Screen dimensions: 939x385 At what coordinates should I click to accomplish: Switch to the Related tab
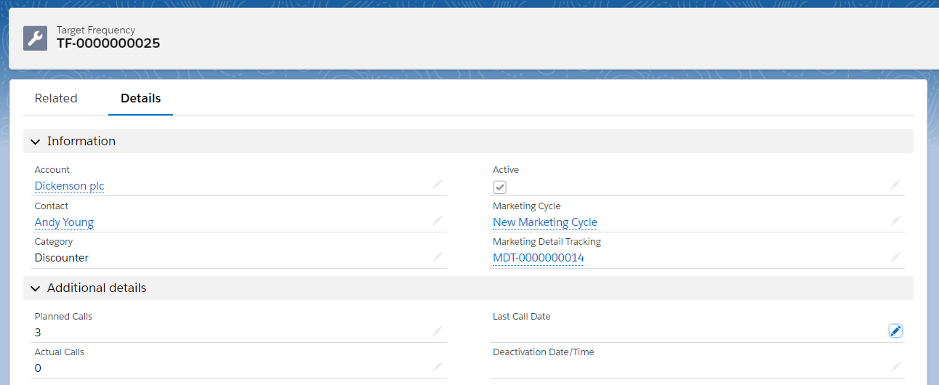tap(56, 99)
